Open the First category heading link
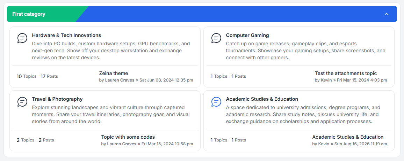The image size is (404, 161). click(x=29, y=14)
